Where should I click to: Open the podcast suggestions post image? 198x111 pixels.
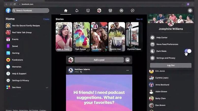click(x=99, y=93)
